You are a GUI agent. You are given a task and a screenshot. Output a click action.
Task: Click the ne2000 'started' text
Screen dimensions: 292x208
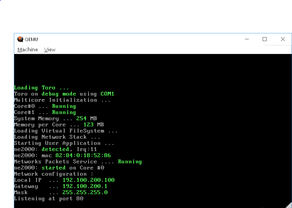pyautogui.click(x=54, y=168)
